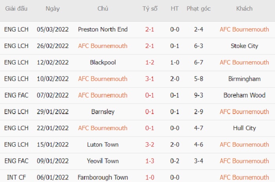
Task: Open Yeovil Town team link
Action: tap(103, 161)
